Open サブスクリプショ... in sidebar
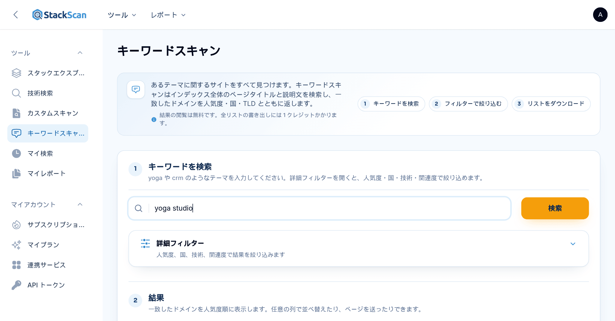The image size is (615, 321). (x=48, y=225)
